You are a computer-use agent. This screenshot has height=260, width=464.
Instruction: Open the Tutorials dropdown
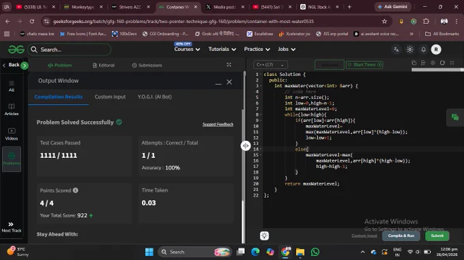pyautogui.click(x=222, y=49)
